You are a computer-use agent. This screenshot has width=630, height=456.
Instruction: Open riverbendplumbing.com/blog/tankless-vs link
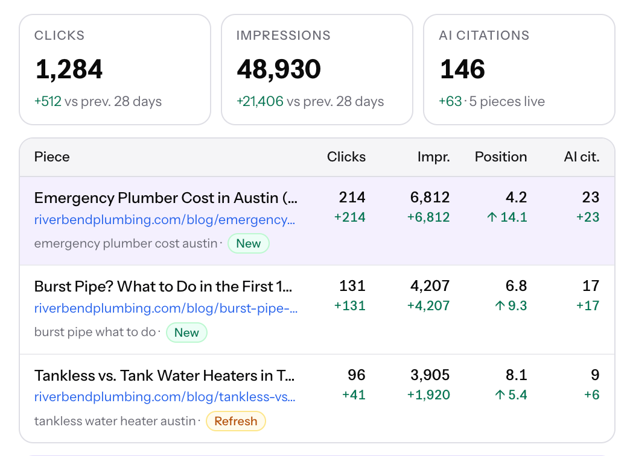[165, 397]
